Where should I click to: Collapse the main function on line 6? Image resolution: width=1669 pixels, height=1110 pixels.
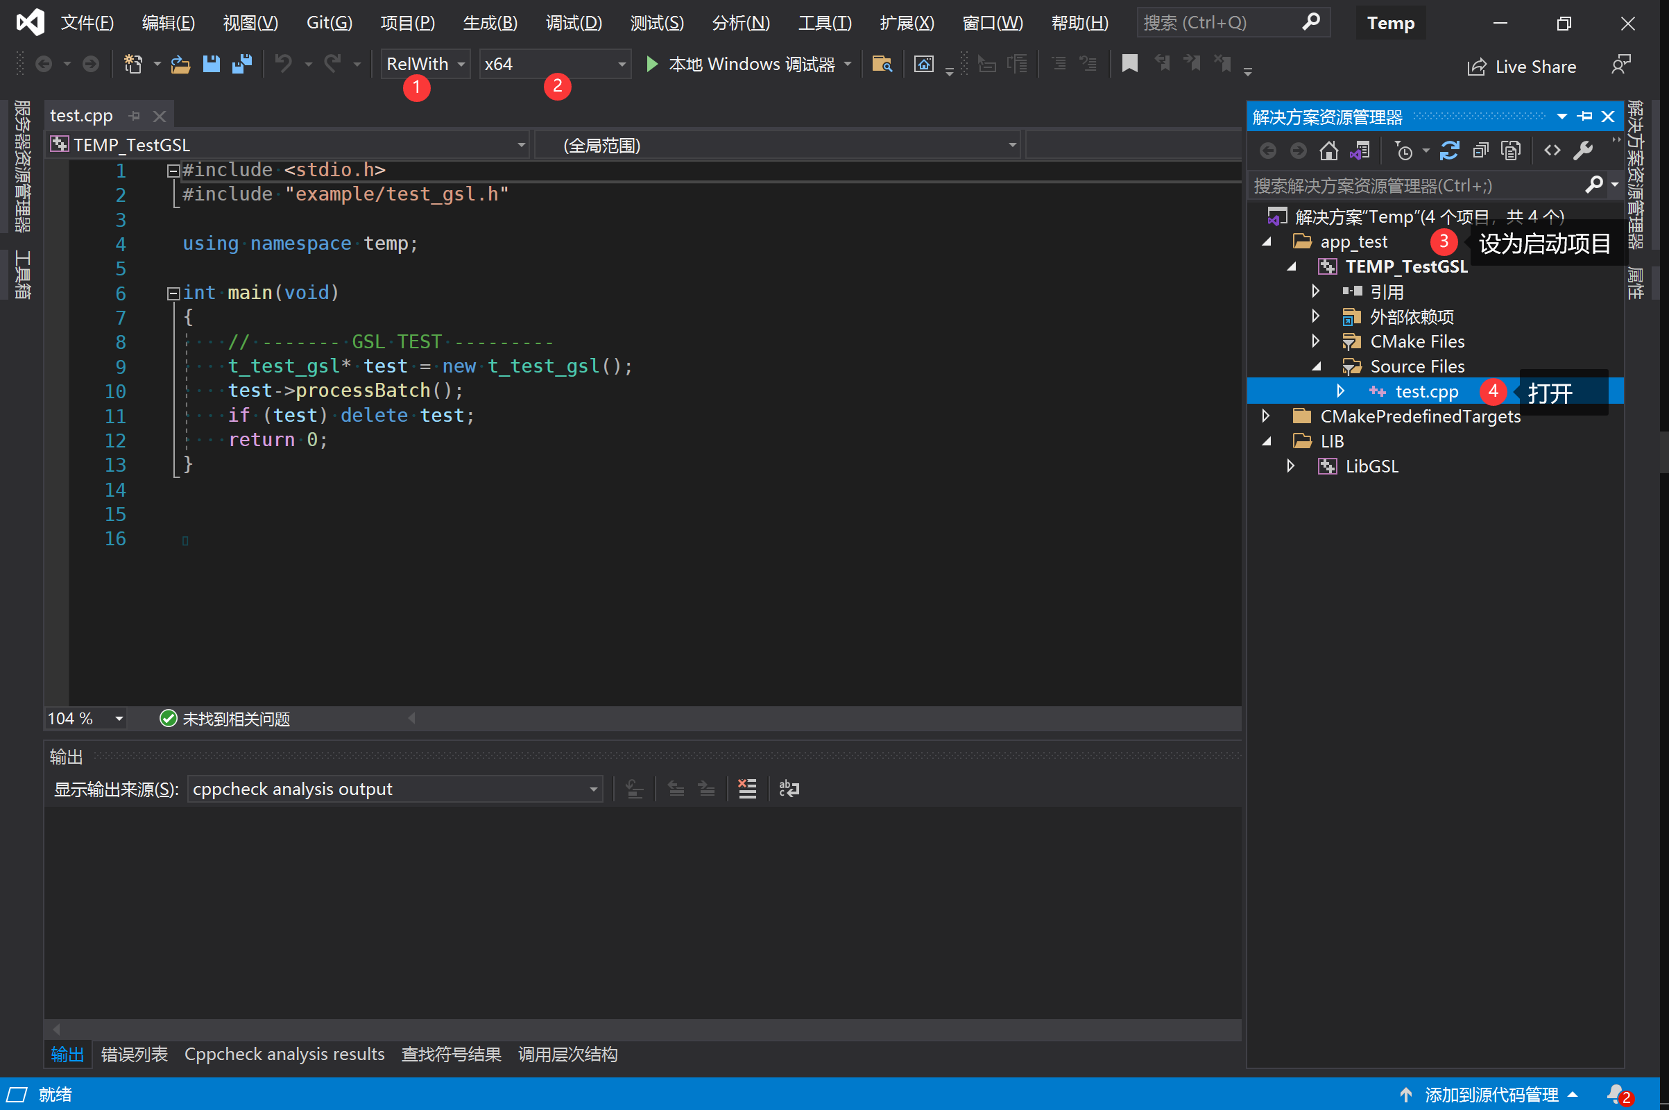pyautogui.click(x=173, y=293)
